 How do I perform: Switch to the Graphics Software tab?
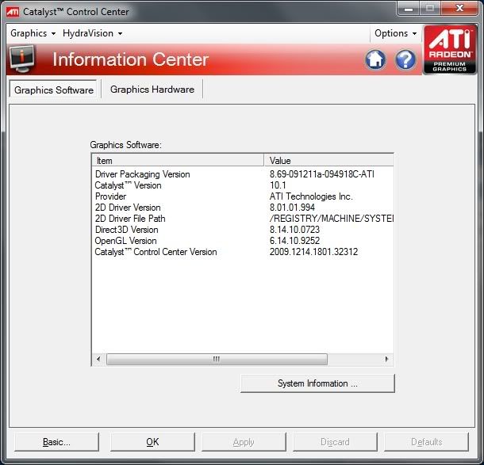pyautogui.click(x=54, y=90)
